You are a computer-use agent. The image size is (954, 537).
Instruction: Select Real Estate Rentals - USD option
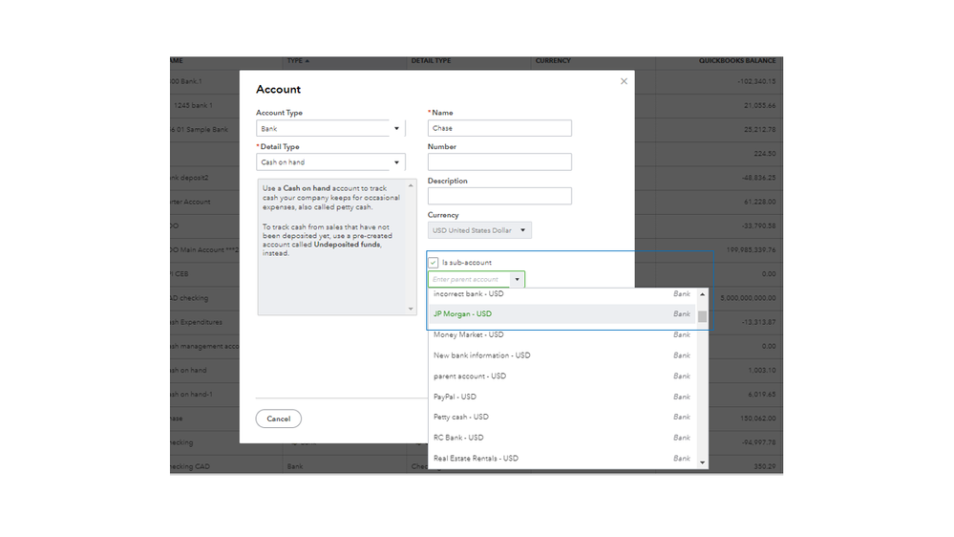click(562, 459)
